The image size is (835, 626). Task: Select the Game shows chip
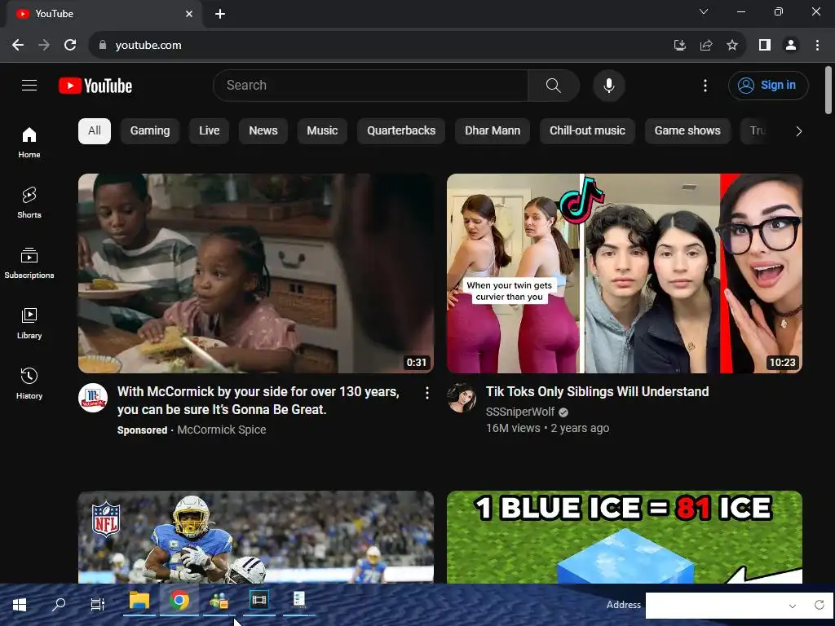[687, 131]
